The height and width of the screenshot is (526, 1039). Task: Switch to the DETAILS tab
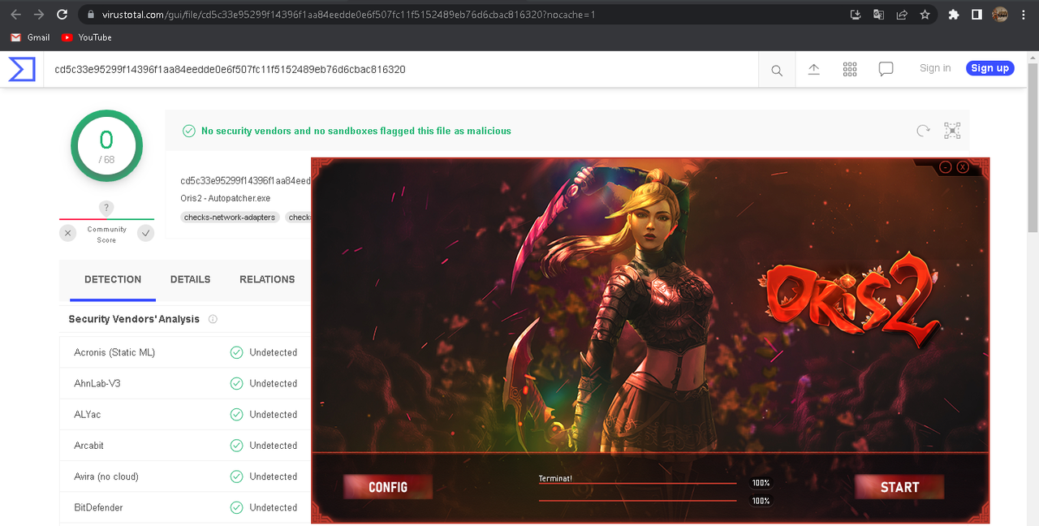click(191, 279)
